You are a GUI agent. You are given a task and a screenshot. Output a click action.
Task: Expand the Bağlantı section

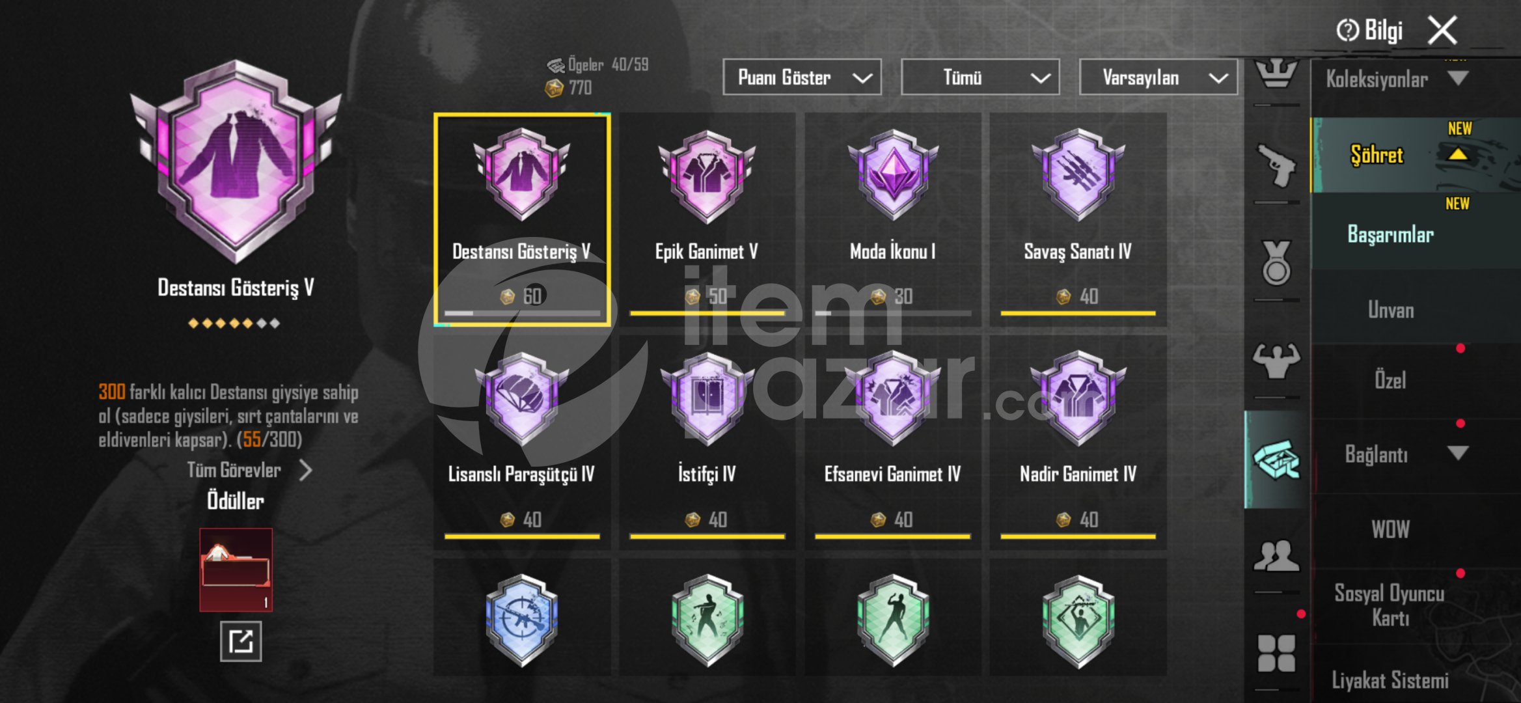coord(1458,453)
